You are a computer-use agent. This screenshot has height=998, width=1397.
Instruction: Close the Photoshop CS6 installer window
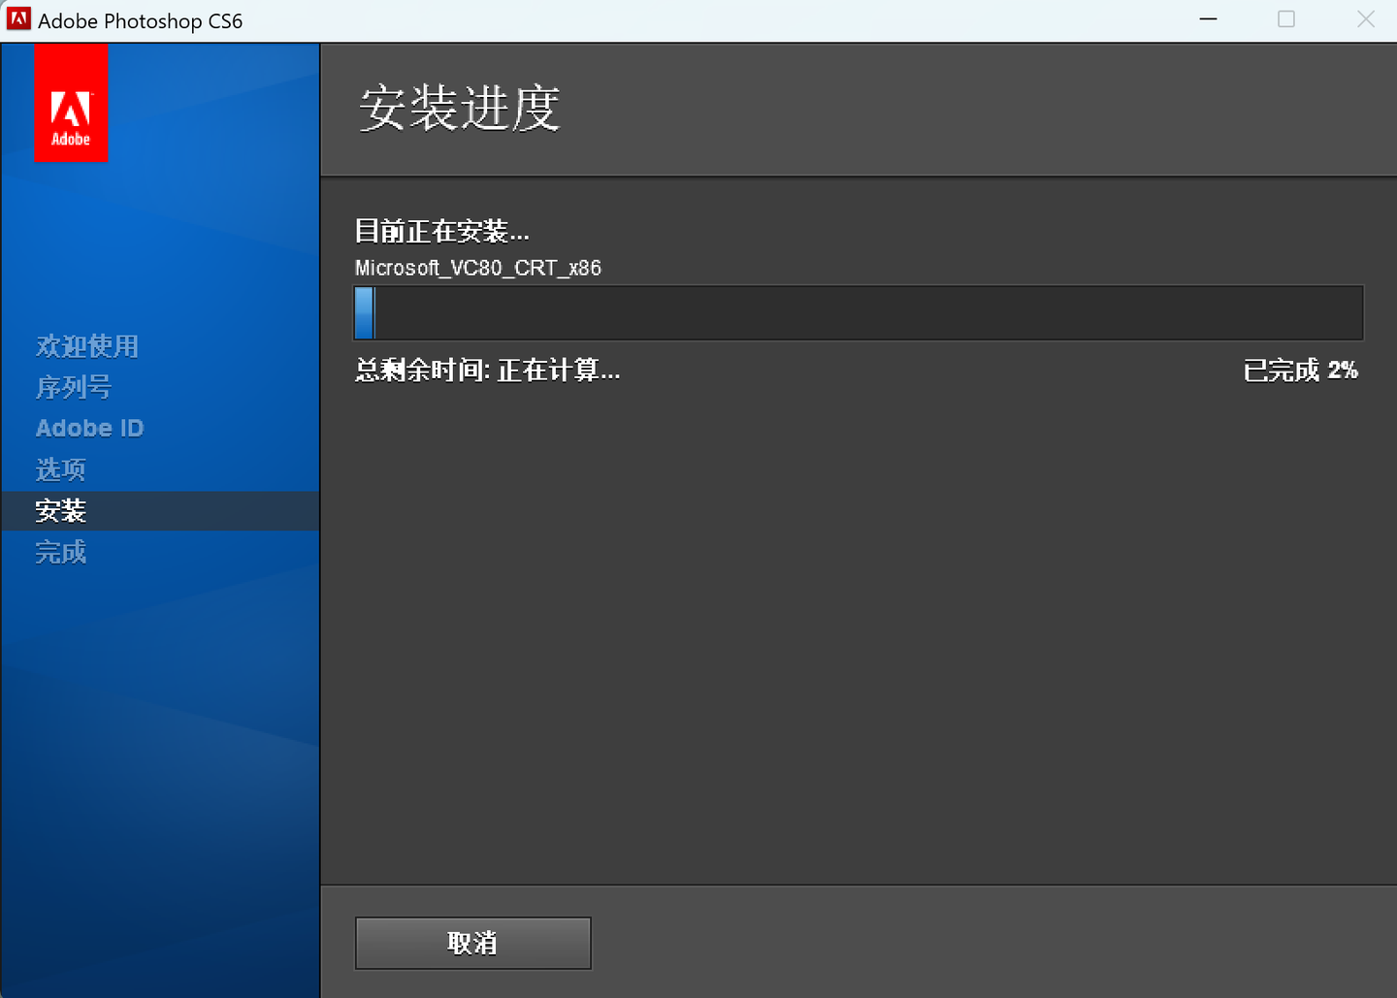click(1366, 19)
